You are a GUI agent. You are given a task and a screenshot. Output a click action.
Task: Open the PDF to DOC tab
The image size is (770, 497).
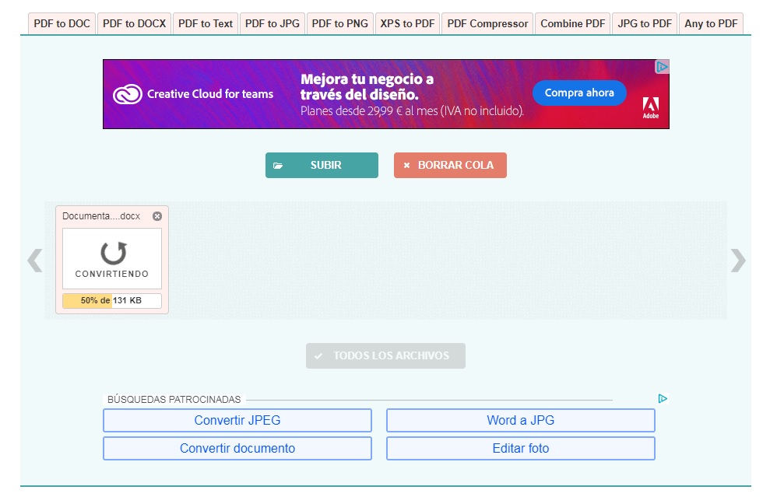(x=62, y=23)
